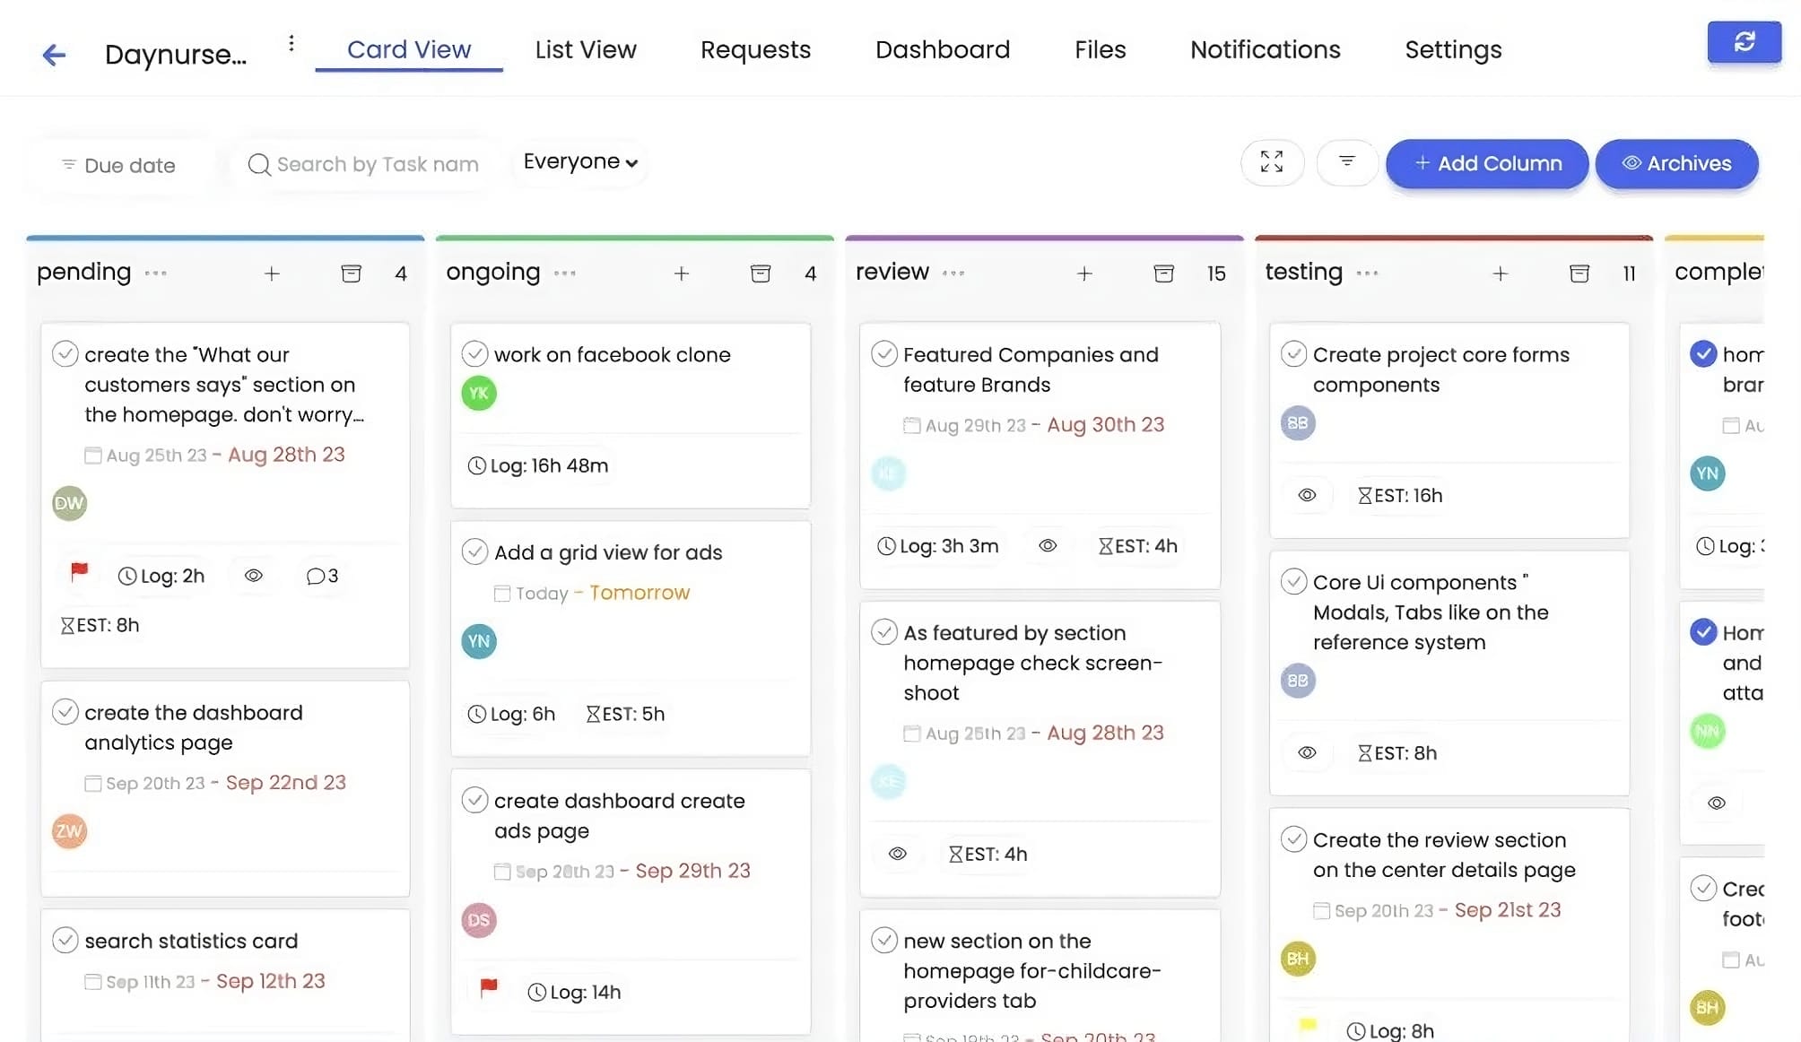Click the Add Column button
This screenshot has width=1801, height=1042.
[1486, 164]
